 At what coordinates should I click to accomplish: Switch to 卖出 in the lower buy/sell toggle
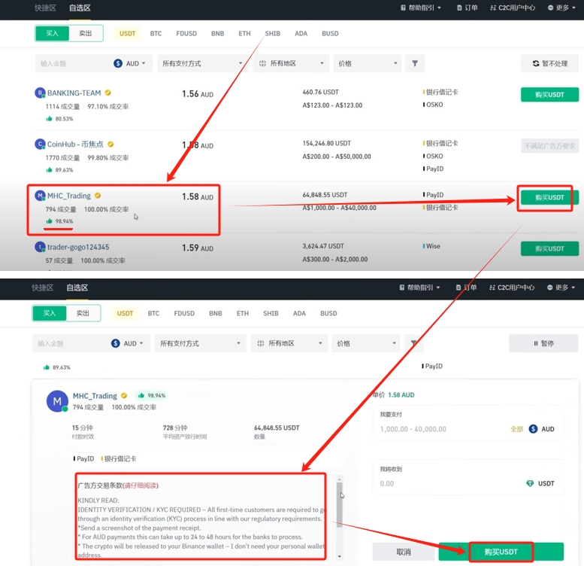coord(83,313)
